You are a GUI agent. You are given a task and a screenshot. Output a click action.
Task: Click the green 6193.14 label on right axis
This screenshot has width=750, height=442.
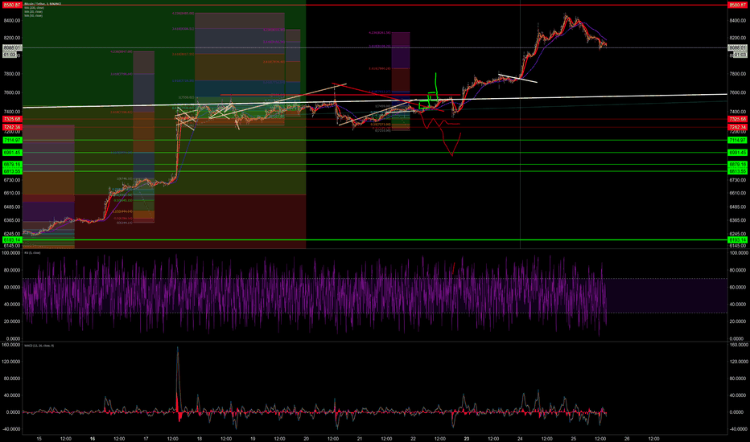737,239
